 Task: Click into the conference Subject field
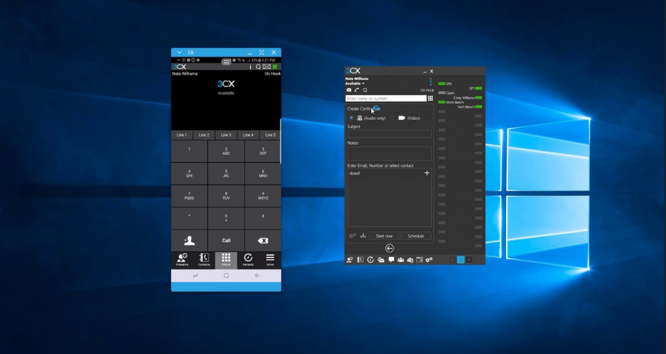click(x=390, y=133)
